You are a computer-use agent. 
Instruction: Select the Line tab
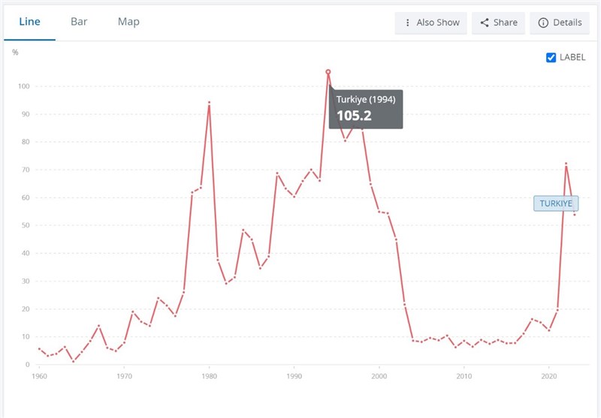click(29, 22)
